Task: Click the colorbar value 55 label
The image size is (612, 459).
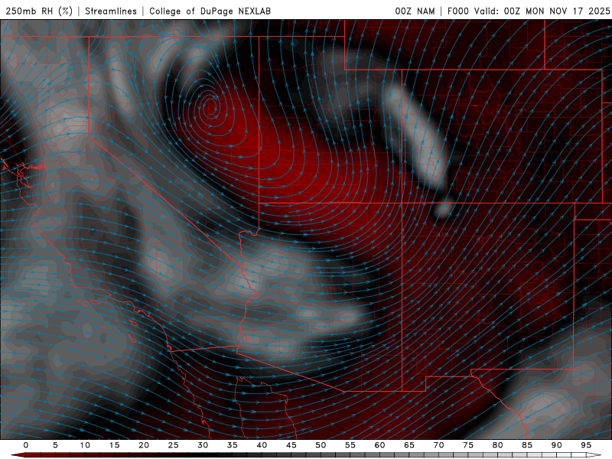Action: (x=350, y=445)
